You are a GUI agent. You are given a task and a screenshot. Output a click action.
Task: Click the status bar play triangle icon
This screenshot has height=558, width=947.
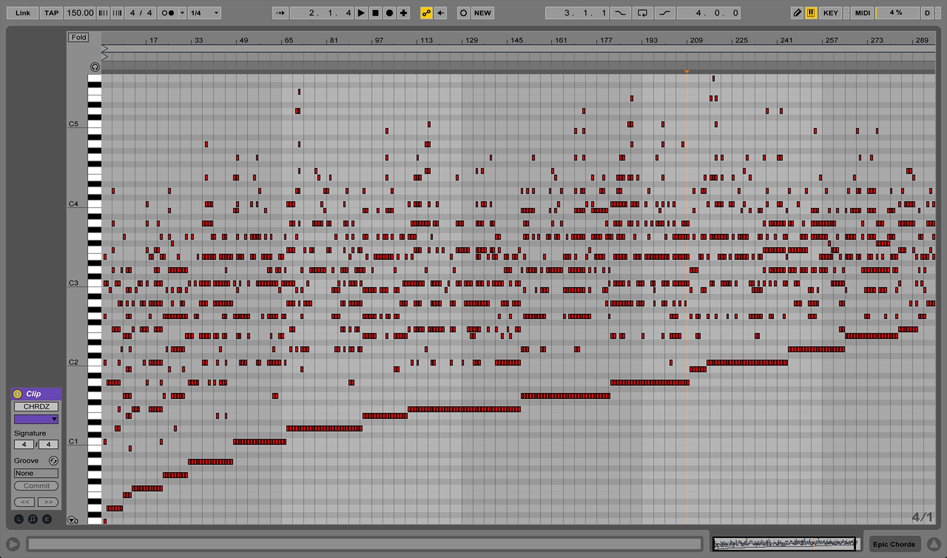[x=12, y=544]
